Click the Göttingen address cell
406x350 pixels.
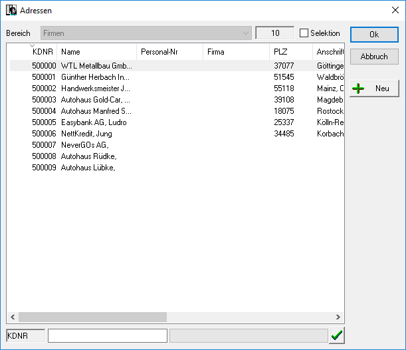coord(330,66)
